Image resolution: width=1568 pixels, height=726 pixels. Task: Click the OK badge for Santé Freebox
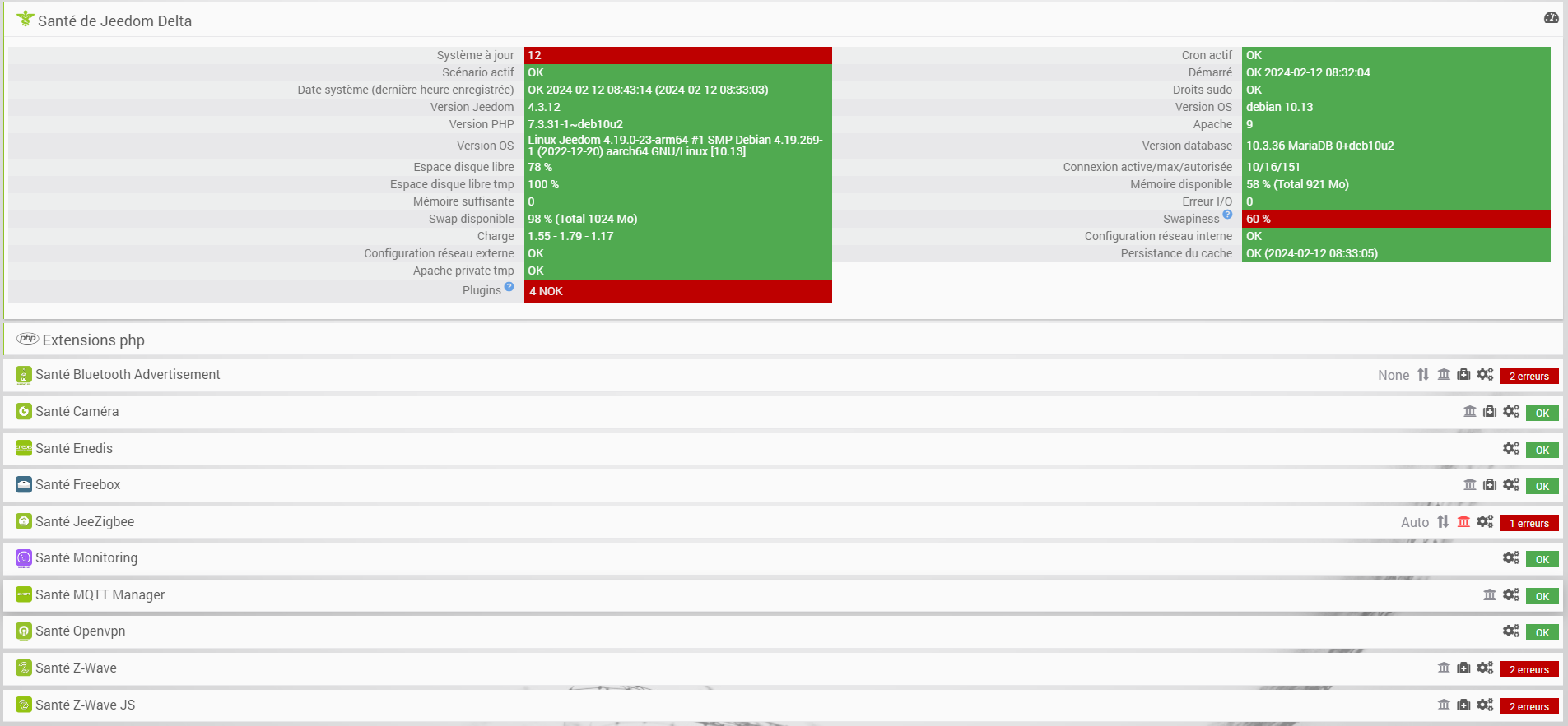(x=1542, y=486)
